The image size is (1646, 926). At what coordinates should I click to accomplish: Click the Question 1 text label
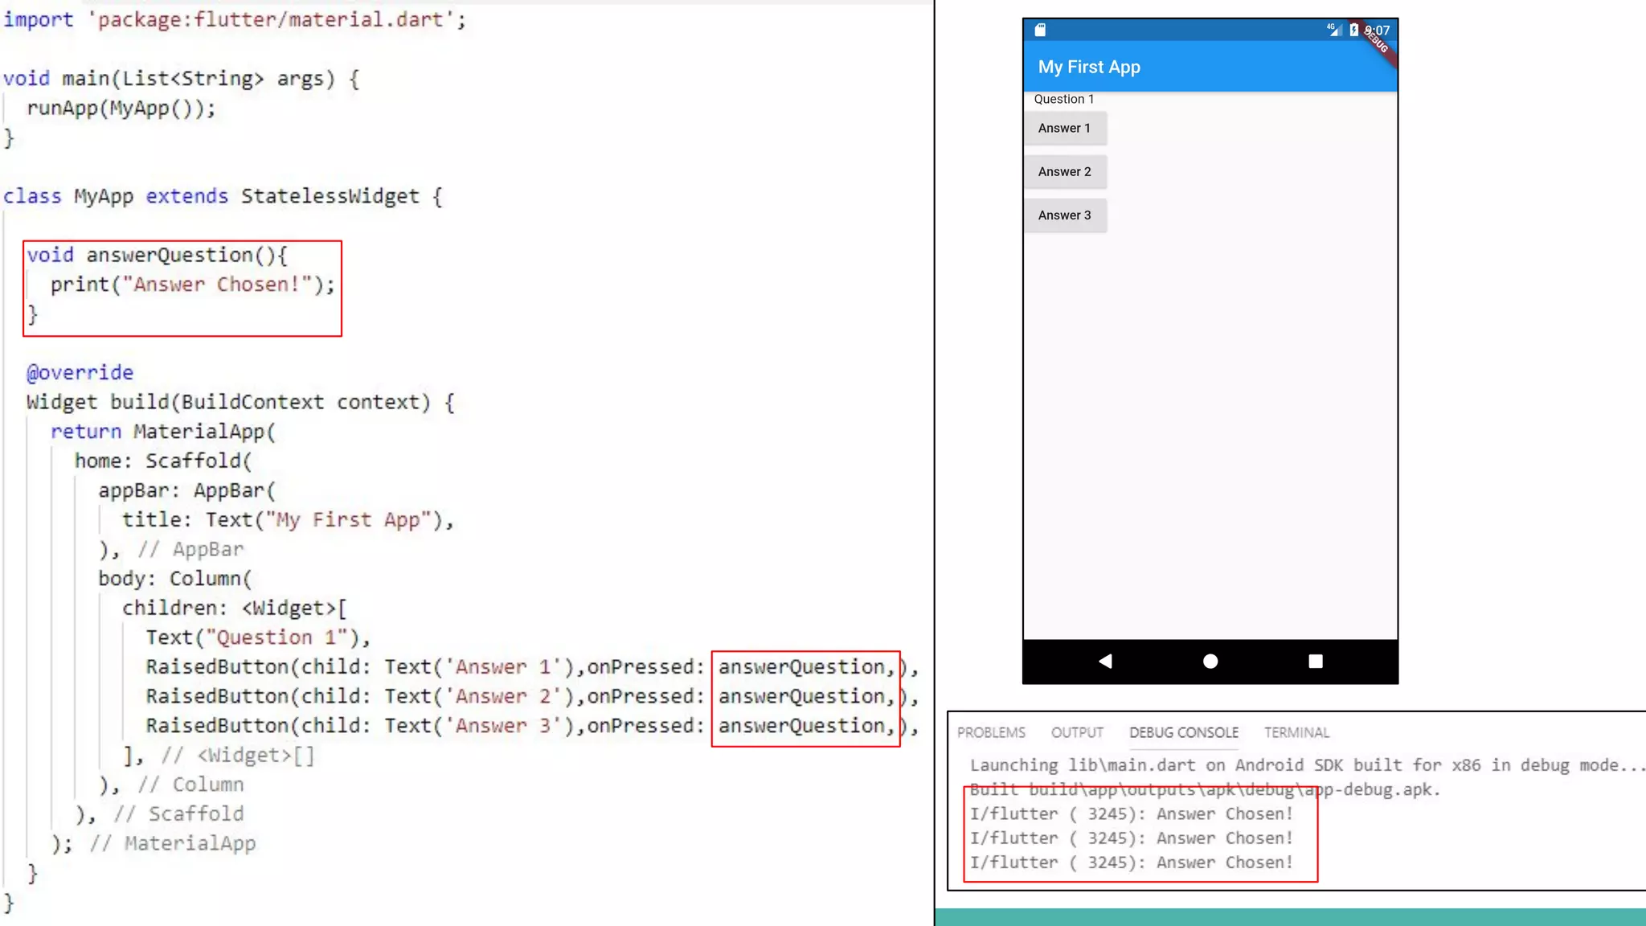click(1063, 99)
